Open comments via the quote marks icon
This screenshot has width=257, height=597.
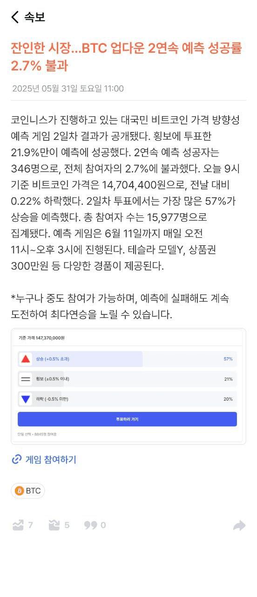click(90, 525)
